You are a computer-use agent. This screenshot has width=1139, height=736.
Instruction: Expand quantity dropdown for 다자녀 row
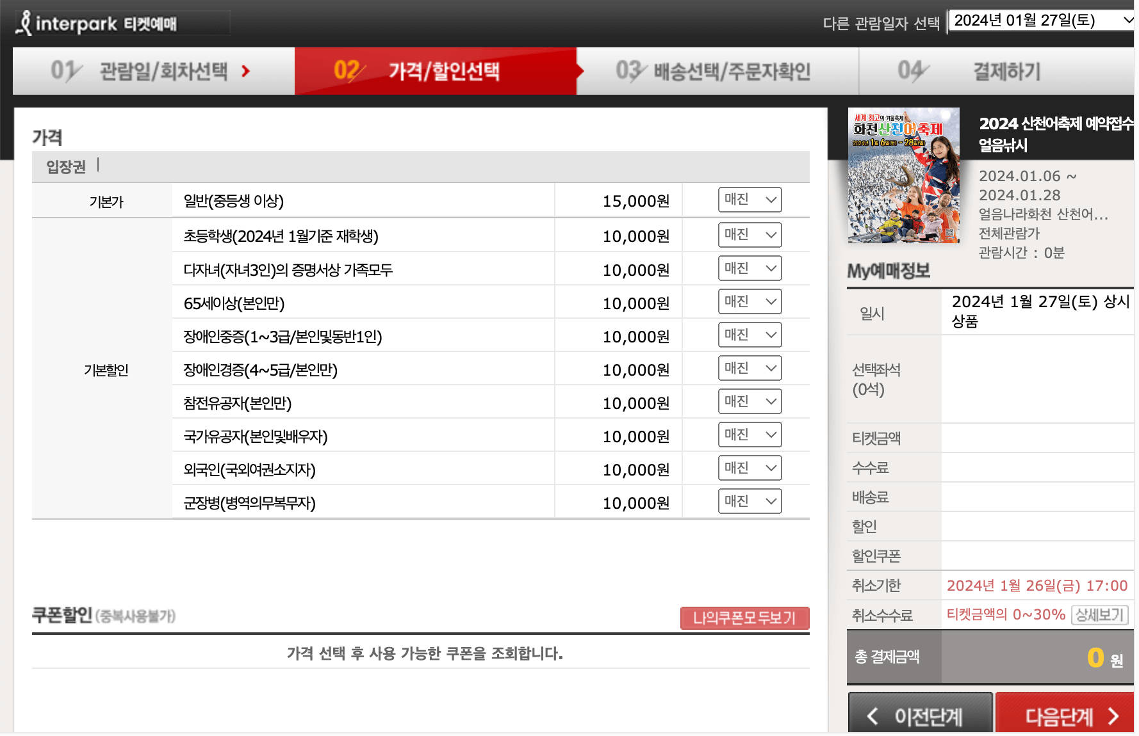pyautogui.click(x=750, y=268)
